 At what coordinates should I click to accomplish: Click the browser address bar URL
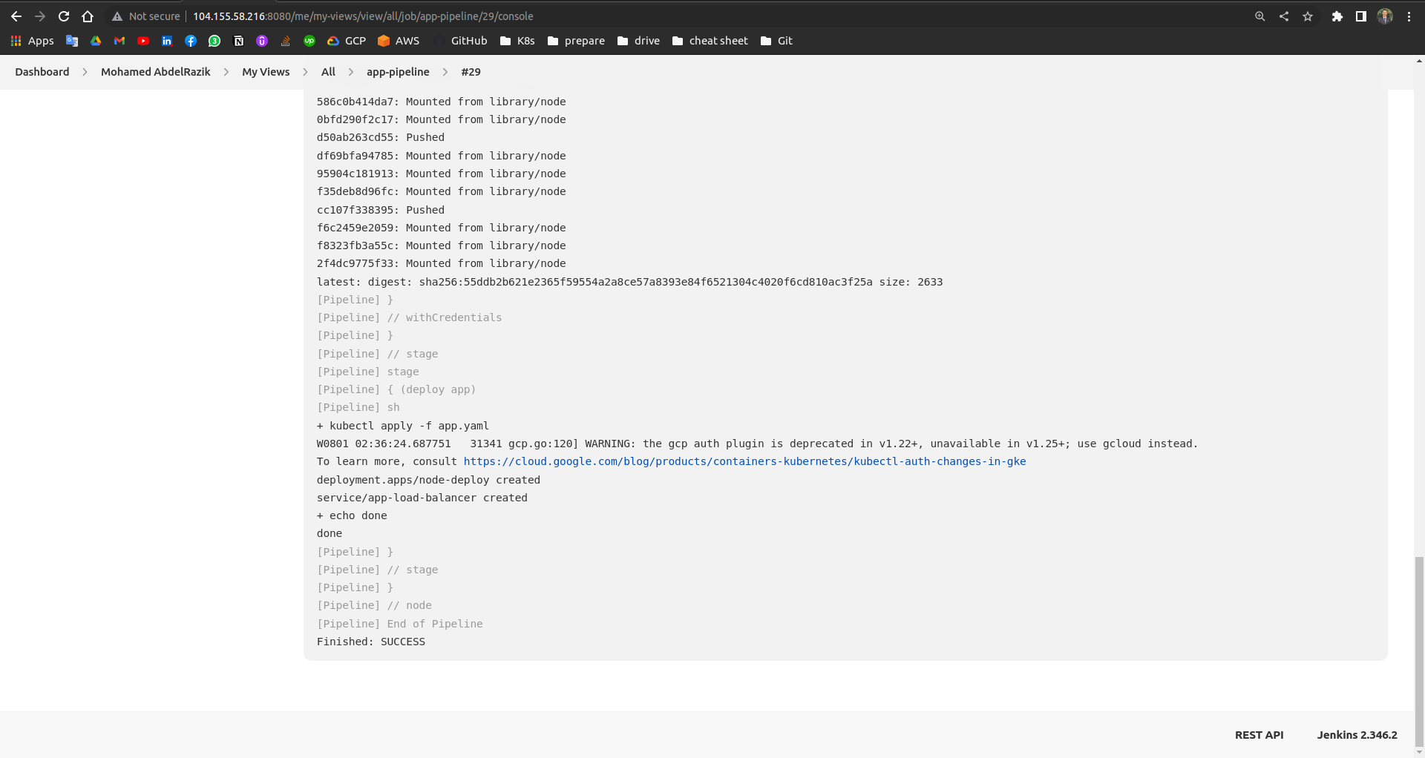pyautogui.click(x=363, y=16)
